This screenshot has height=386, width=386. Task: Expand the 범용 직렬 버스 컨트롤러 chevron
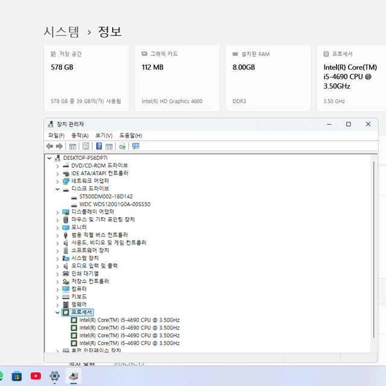[x=57, y=236]
